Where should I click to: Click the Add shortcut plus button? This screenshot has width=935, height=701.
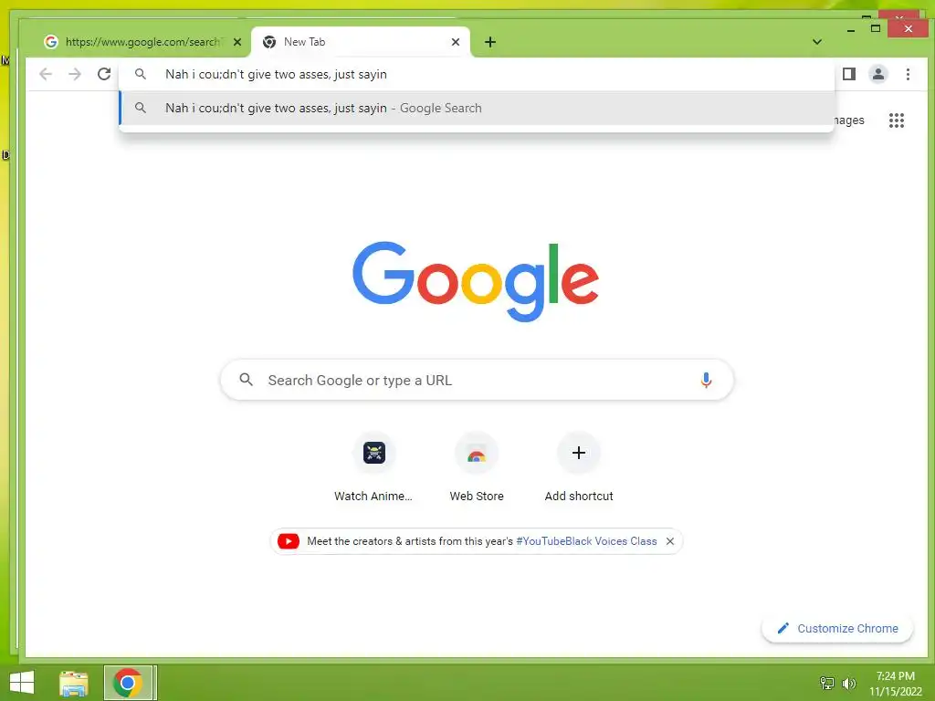[x=578, y=453]
